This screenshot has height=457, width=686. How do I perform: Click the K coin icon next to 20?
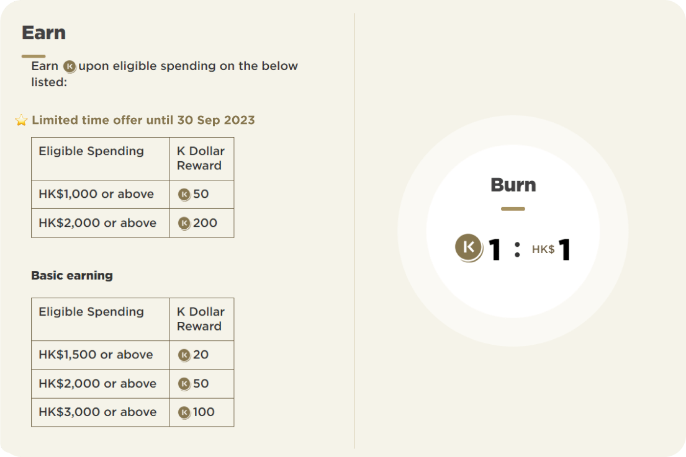click(184, 355)
